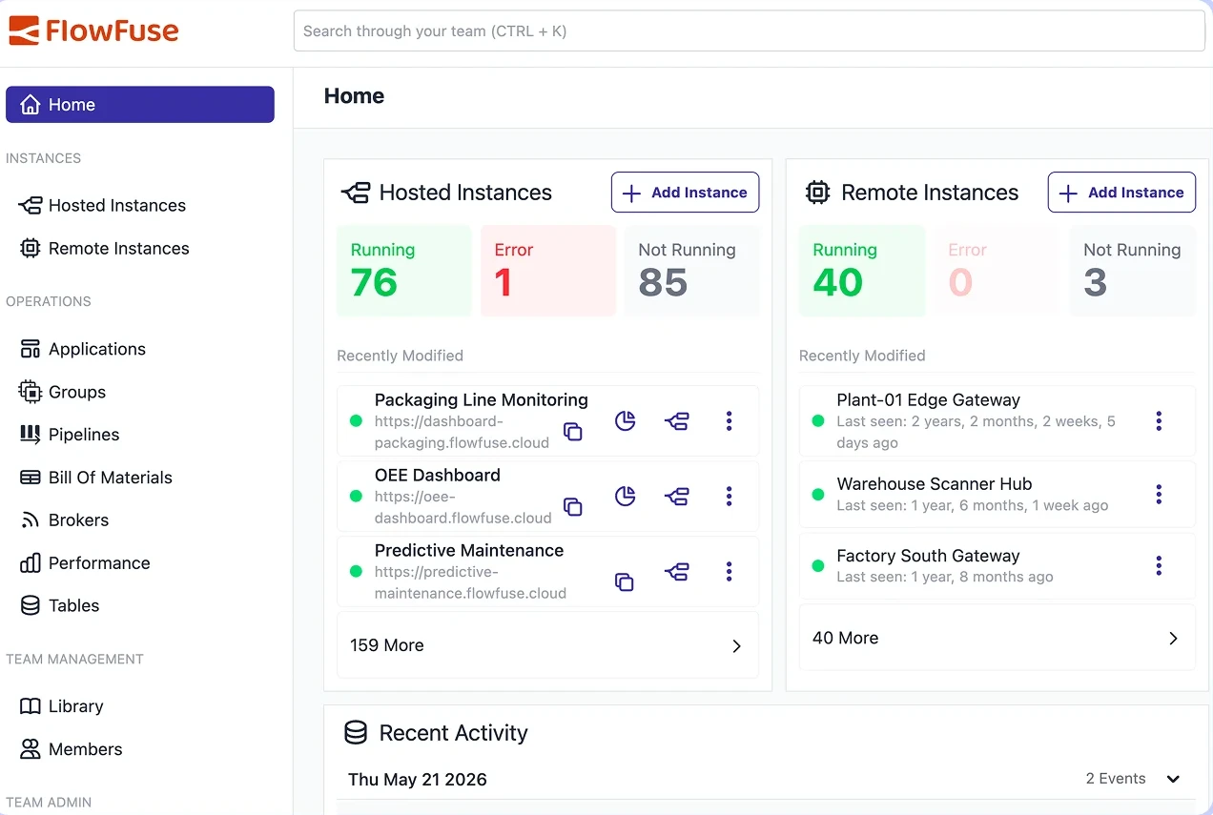Open editor icon for OEE Dashboard
This screenshot has width=1213, height=815.
click(x=677, y=496)
